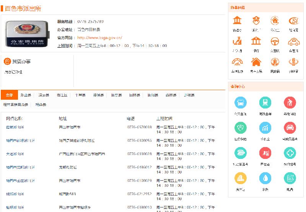Click the orange house icon in service outlets
This screenshot has width=306, height=212.
tap(256, 62)
